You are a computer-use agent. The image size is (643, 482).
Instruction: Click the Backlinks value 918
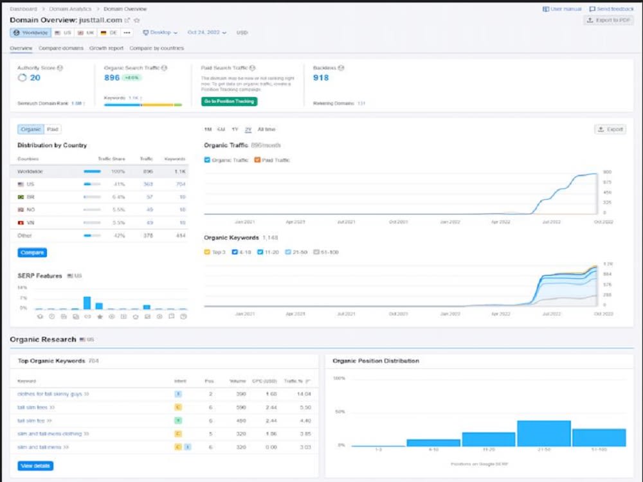click(x=321, y=78)
